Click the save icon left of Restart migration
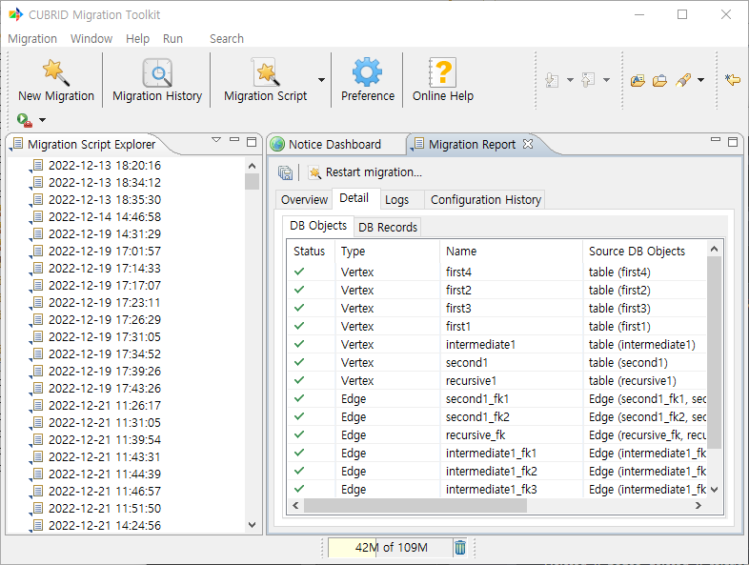Screen dimensions: 749x565 [285, 172]
